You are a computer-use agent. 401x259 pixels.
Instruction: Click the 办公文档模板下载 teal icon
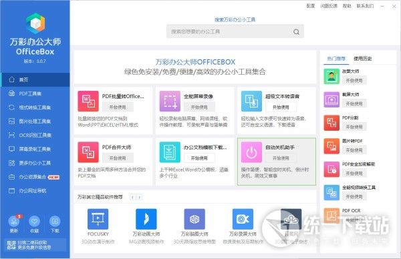[170, 152]
